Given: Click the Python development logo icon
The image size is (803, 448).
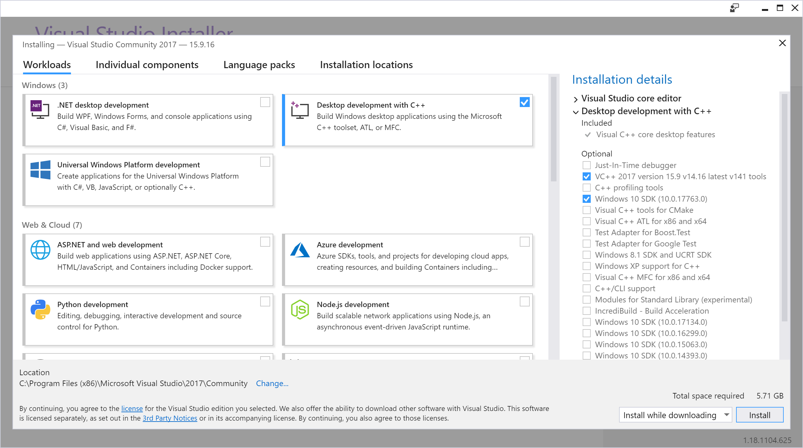Looking at the screenshot, I should 40,309.
